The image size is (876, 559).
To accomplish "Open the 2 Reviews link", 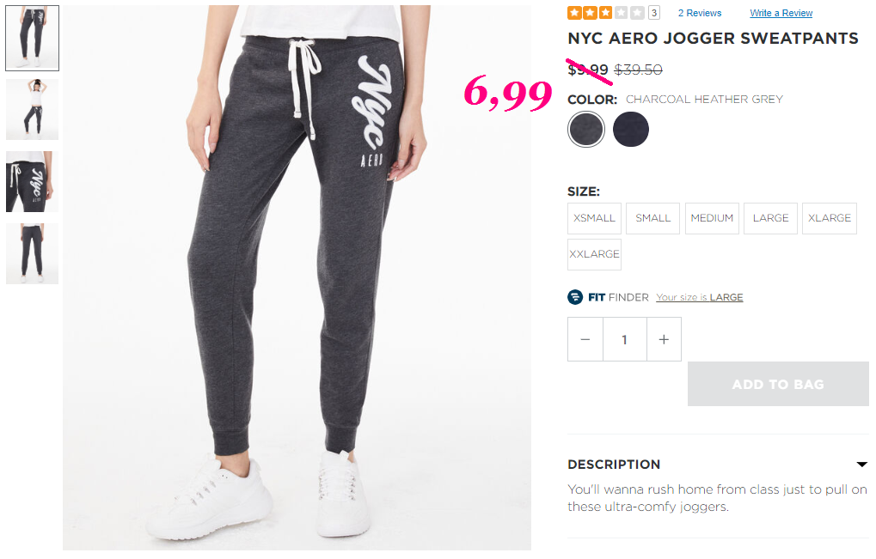I will tap(700, 13).
